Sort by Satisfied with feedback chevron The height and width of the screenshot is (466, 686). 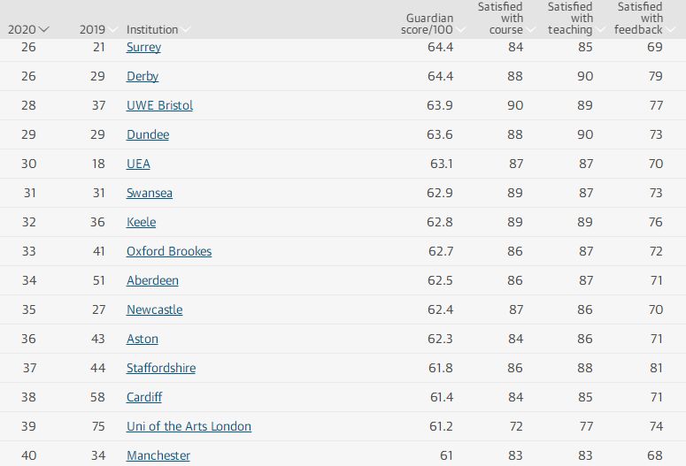[x=670, y=30]
